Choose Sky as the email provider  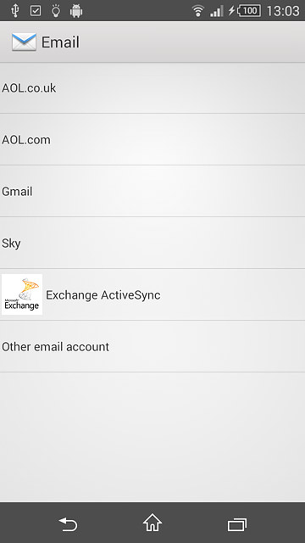click(x=152, y=243)
